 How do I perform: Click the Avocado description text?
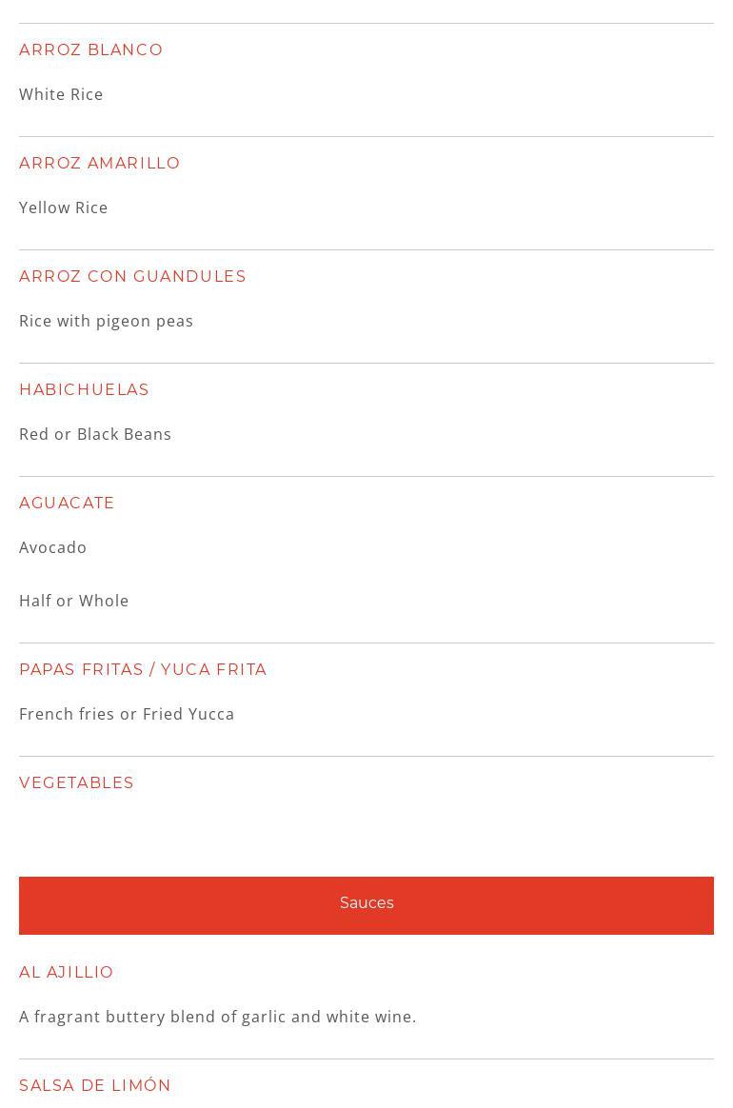click(x=53, y=547)
